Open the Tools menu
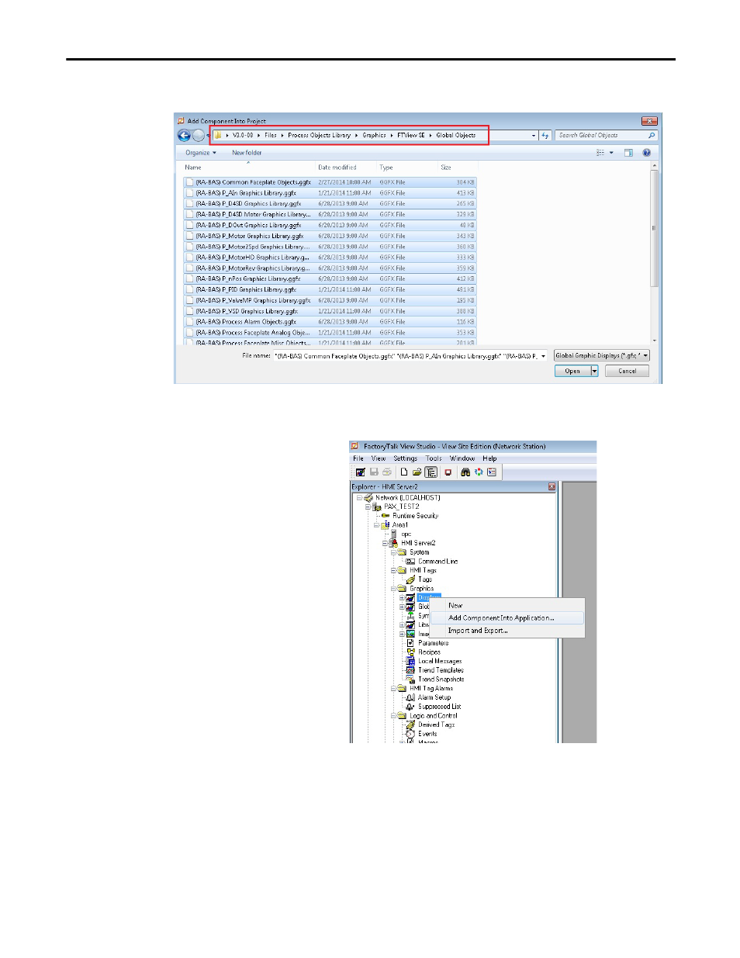 (x=434, y=458)
